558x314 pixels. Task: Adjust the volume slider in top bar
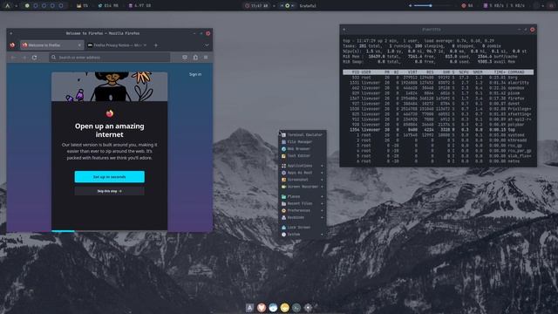432,6
